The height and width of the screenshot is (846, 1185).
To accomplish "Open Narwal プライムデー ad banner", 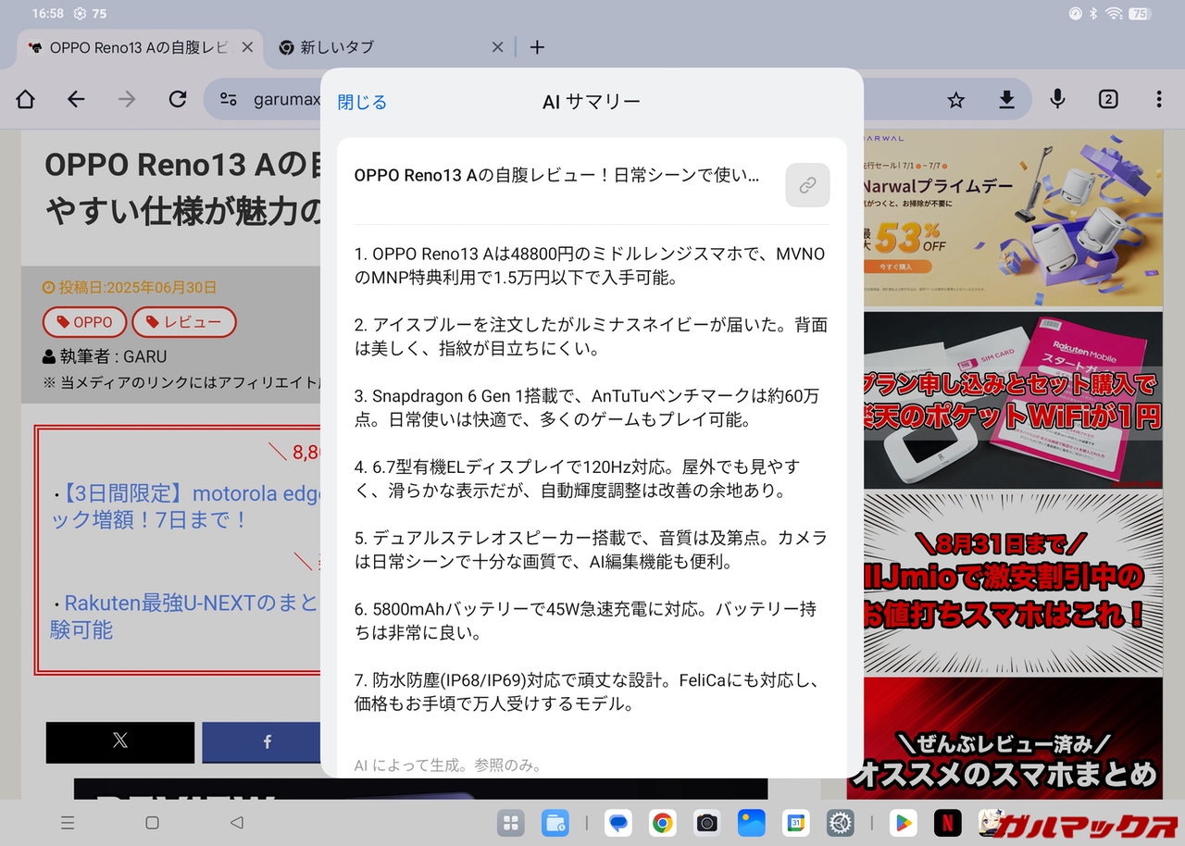I will pos(1013,217).
